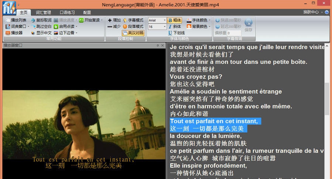Expand the 词典窗口 dropdown arrow

(28, 27)
